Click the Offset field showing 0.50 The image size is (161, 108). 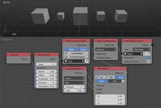tap(47, 75)
